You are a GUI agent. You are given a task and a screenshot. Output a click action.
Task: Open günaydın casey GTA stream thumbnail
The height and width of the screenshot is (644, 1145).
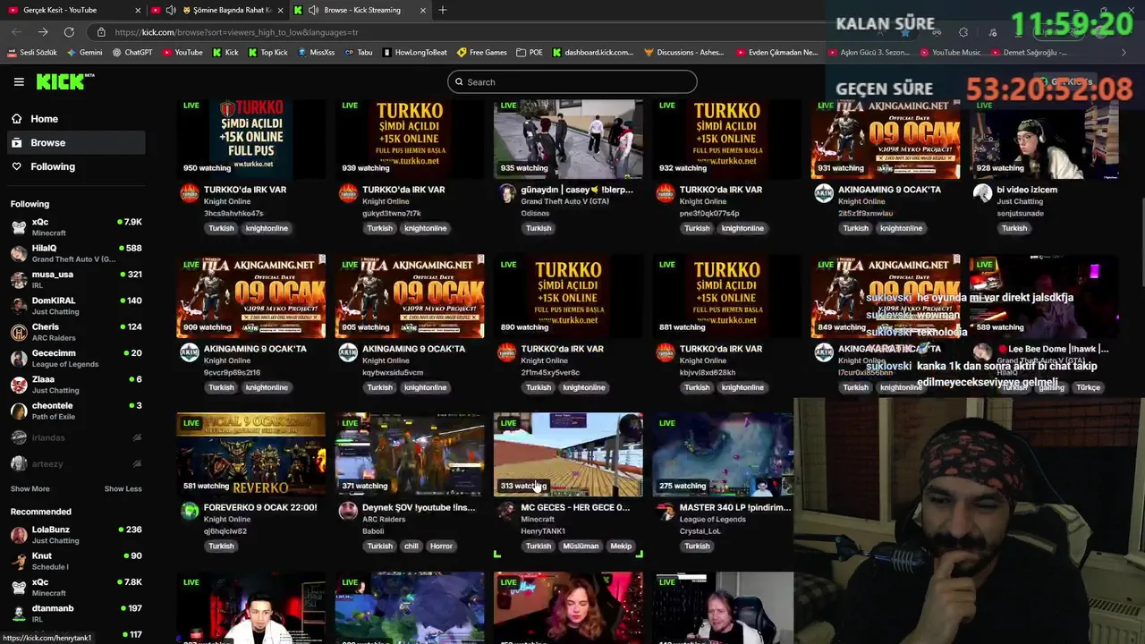pyautogui.click(x=568, y=139)
